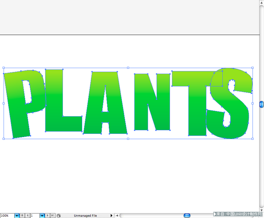This screenshot has height=218, width=264.
Task: Click the zoom level field showing 100%
Action: 7,216
